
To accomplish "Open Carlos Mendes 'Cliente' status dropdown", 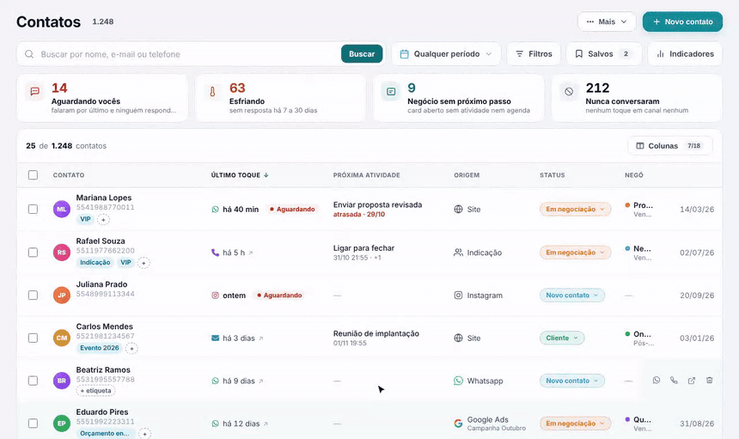I will click(x=562, y=338).
